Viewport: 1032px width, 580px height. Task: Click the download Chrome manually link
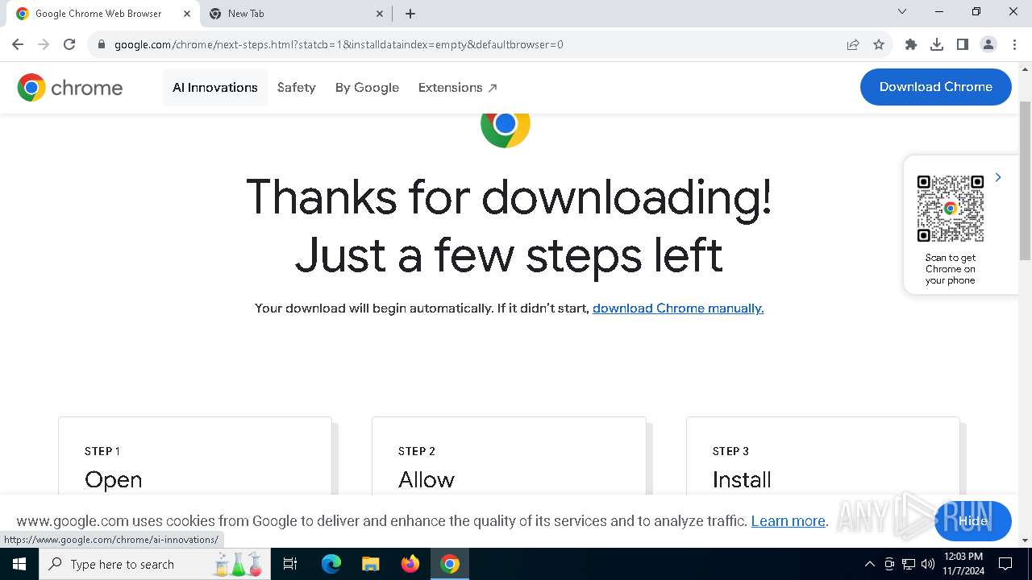click(678, 309)
